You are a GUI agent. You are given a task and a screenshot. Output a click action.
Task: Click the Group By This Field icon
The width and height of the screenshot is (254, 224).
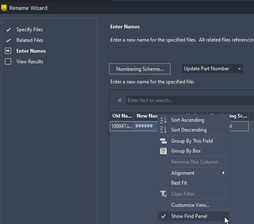(163, 141)
